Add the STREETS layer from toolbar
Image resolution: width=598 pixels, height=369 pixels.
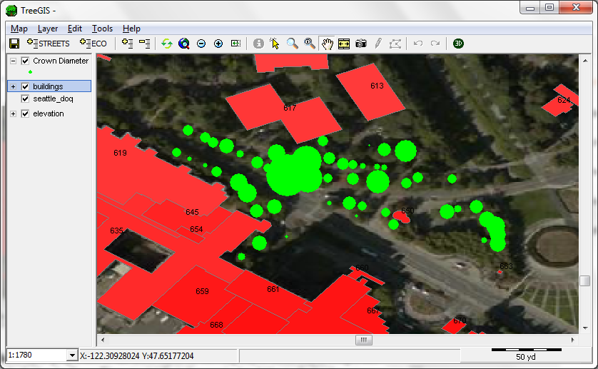[48, 44]
